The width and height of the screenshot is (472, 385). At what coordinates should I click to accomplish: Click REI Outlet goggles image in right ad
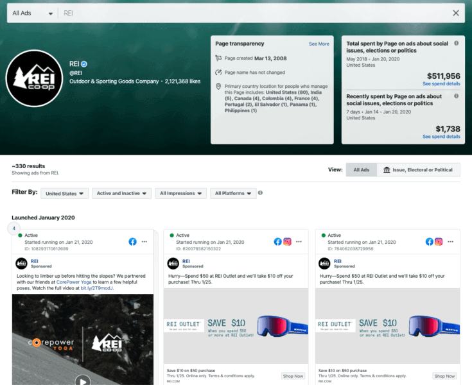click(388, 326)
